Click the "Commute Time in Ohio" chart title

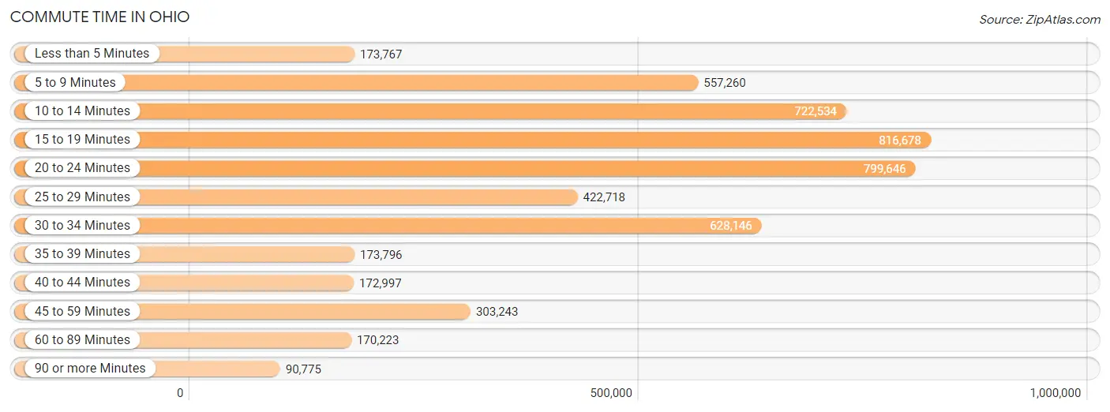click(x=99, y=17)
